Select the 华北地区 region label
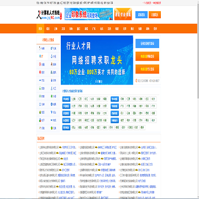The width and height of the screenshot is (199, 199). tap(66, 106)
